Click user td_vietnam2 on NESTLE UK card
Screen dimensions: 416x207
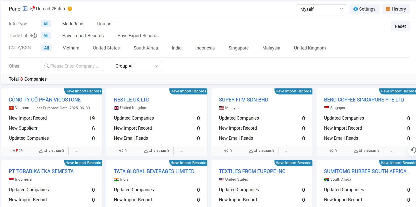[157, 151]
